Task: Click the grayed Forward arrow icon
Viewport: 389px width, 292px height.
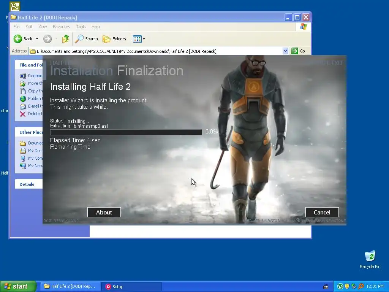Action: click(x=47, y=39)
